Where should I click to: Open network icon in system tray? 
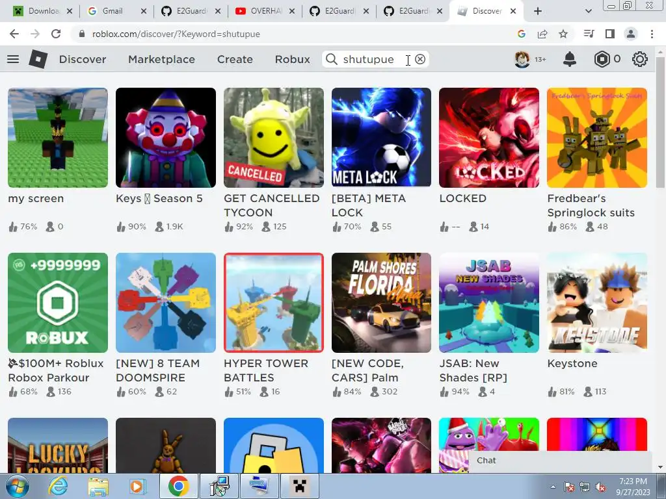[585, 487]
